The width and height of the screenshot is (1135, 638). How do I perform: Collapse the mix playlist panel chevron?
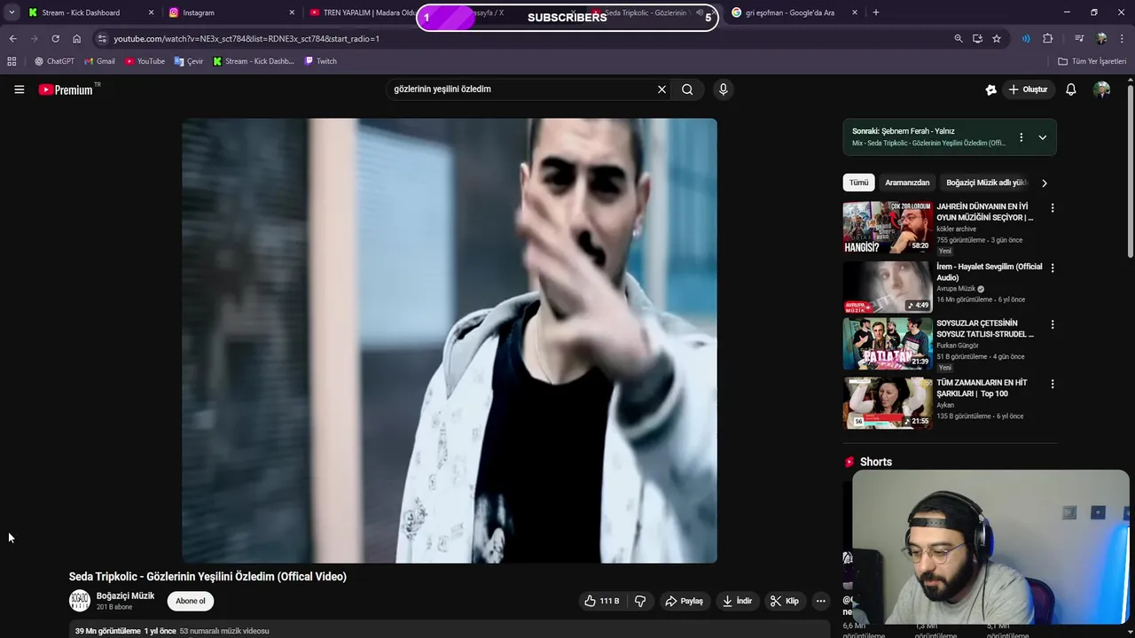pyautogui.click(x=1042, y=137)
